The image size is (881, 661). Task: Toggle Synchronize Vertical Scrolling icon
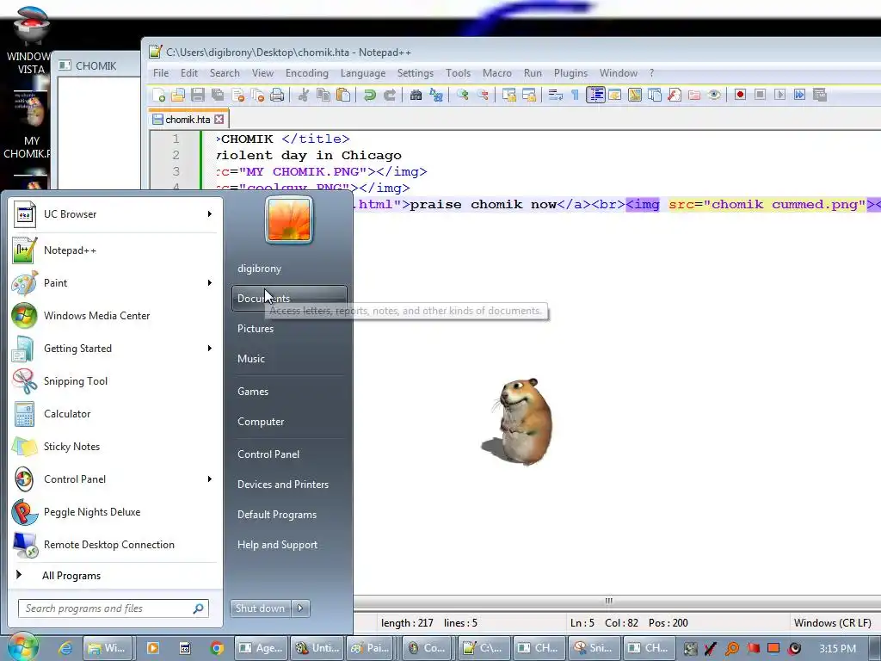[x=508, y=95]
